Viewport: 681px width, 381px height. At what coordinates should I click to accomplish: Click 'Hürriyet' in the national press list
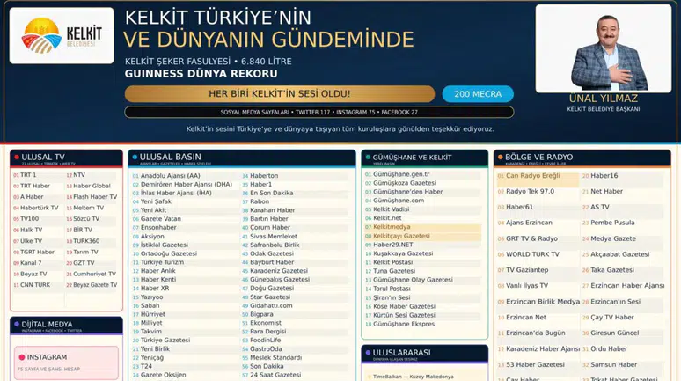[x=153, y=314]
